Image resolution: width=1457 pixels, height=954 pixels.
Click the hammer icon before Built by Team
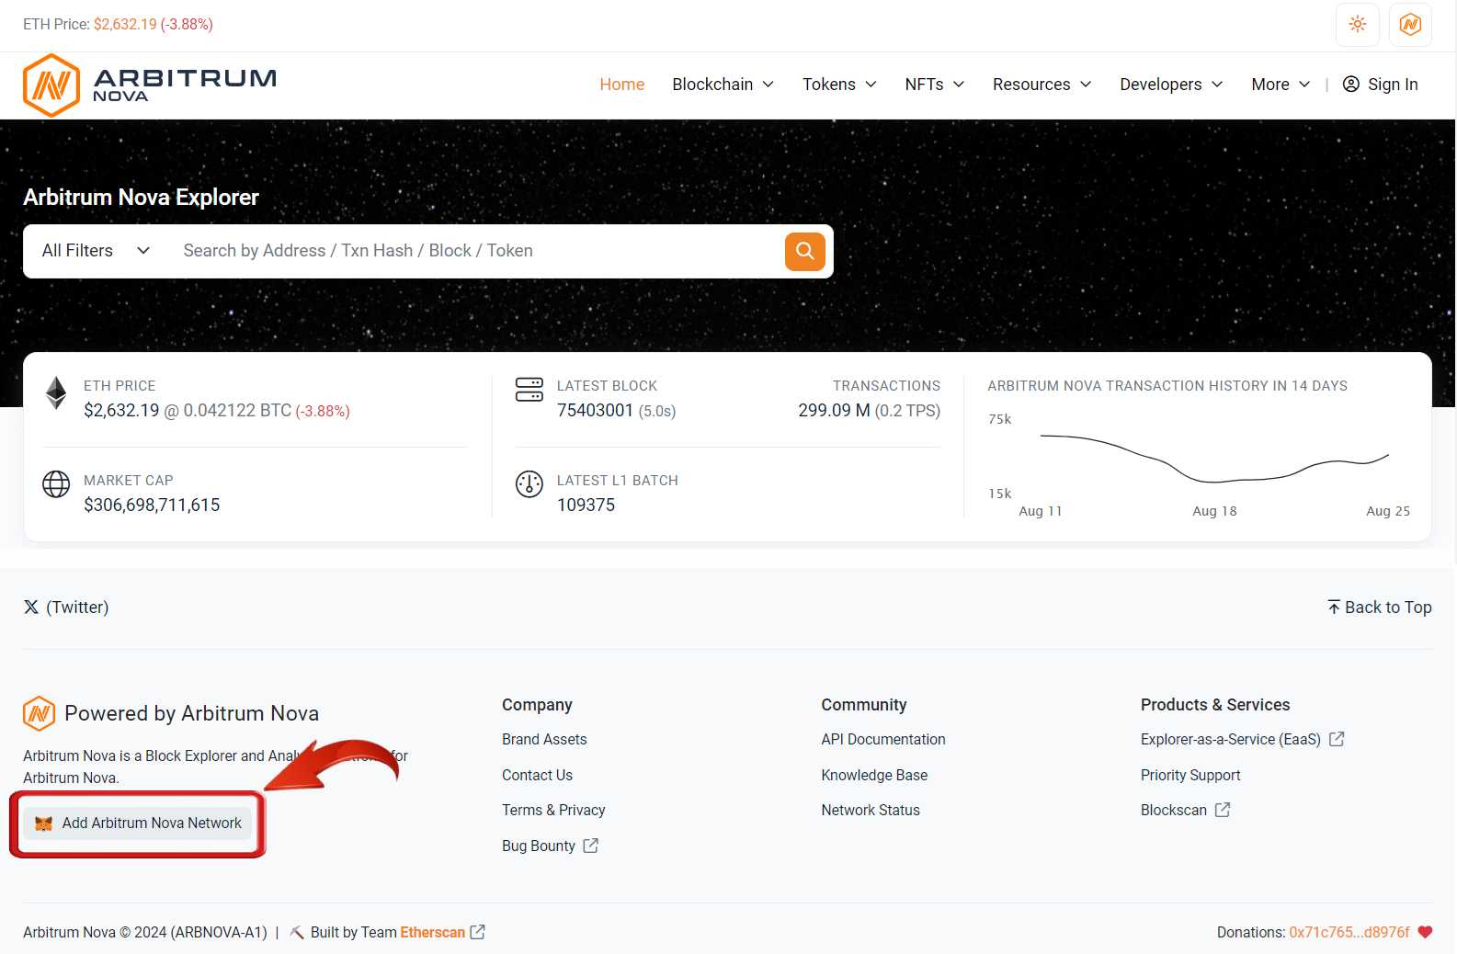pos(297,932)
